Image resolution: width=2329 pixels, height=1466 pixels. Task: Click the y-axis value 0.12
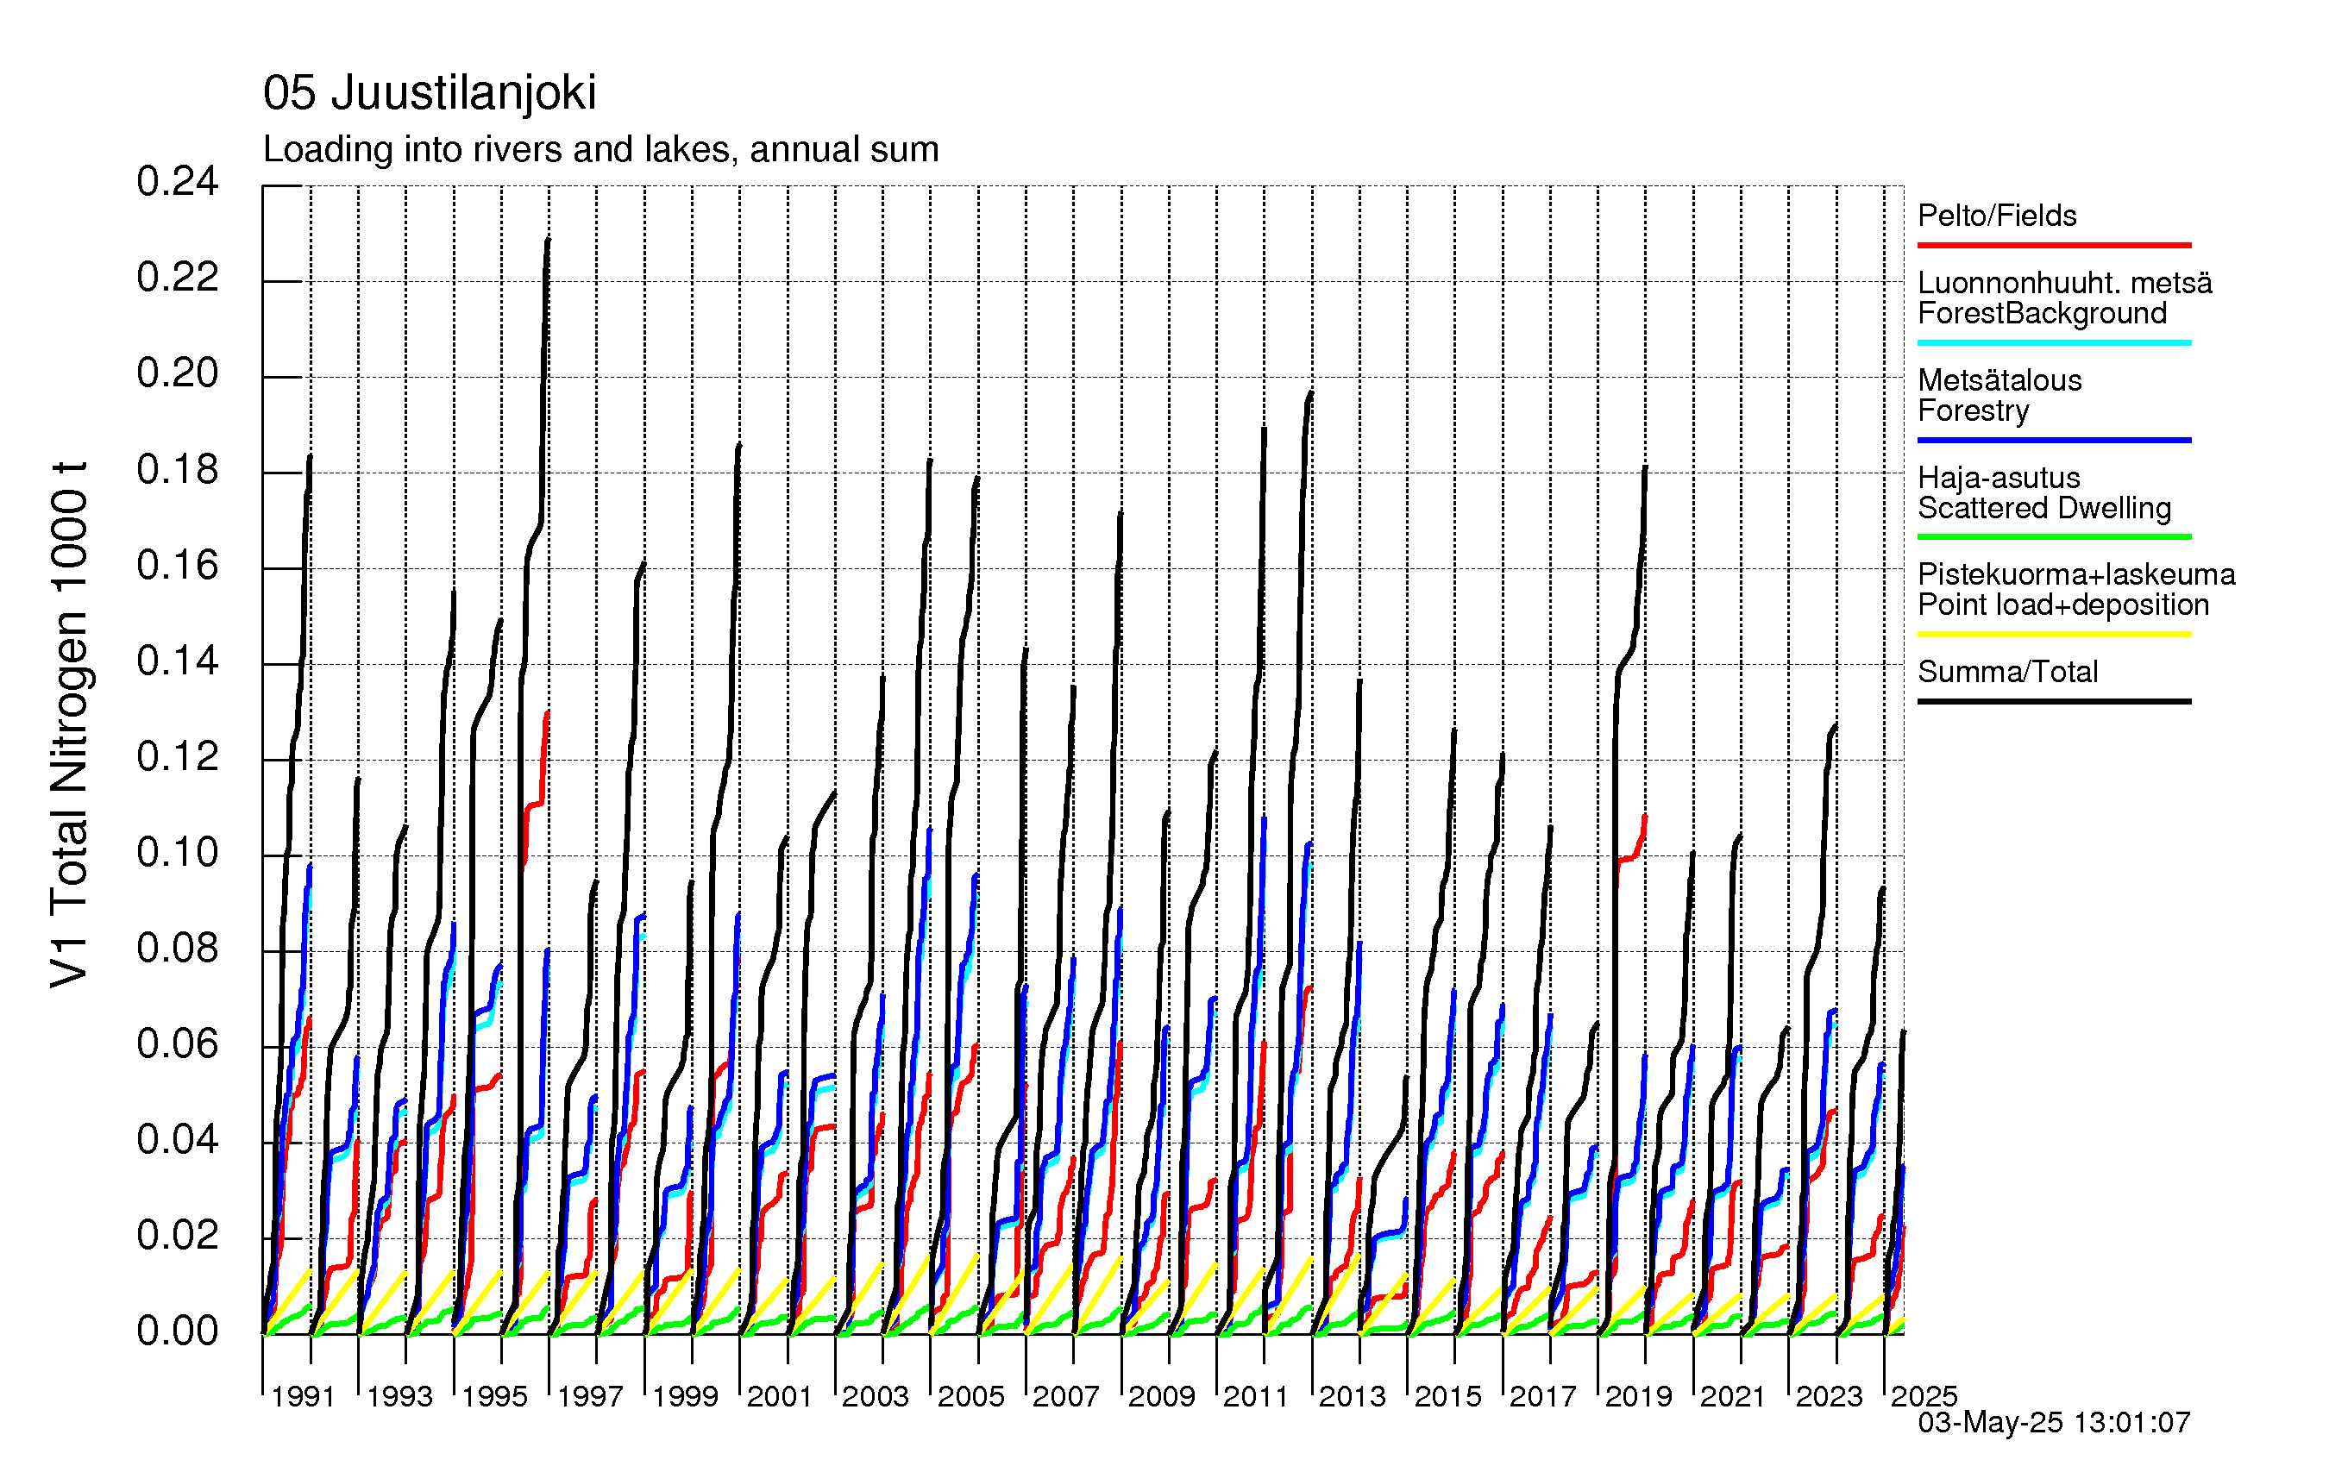178,757
